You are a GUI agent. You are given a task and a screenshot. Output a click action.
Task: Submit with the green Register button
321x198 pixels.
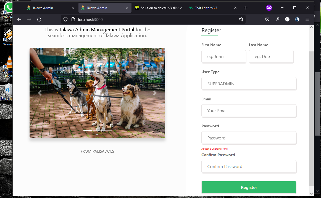[249, 187]
